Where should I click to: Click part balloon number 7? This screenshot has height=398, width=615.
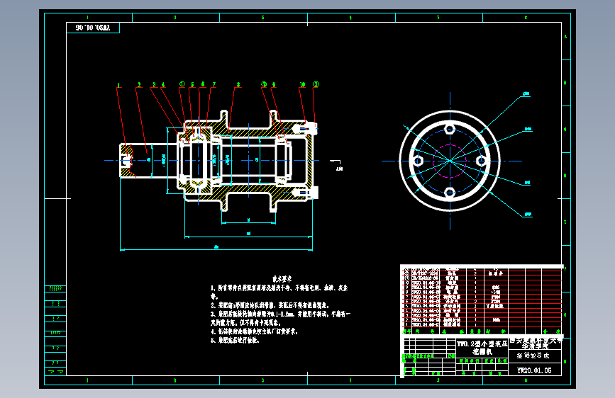[x=214, y=84]
